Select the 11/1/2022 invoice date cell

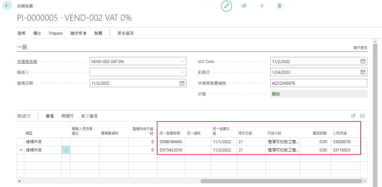[x=224, y=142]
